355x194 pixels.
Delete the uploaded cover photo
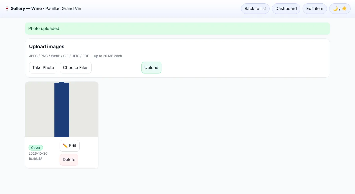tap(69, 160)
